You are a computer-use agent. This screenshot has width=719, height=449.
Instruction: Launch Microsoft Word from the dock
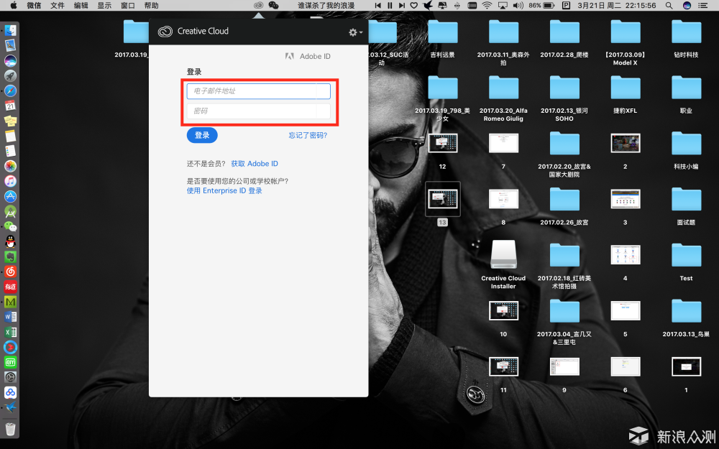10,317
